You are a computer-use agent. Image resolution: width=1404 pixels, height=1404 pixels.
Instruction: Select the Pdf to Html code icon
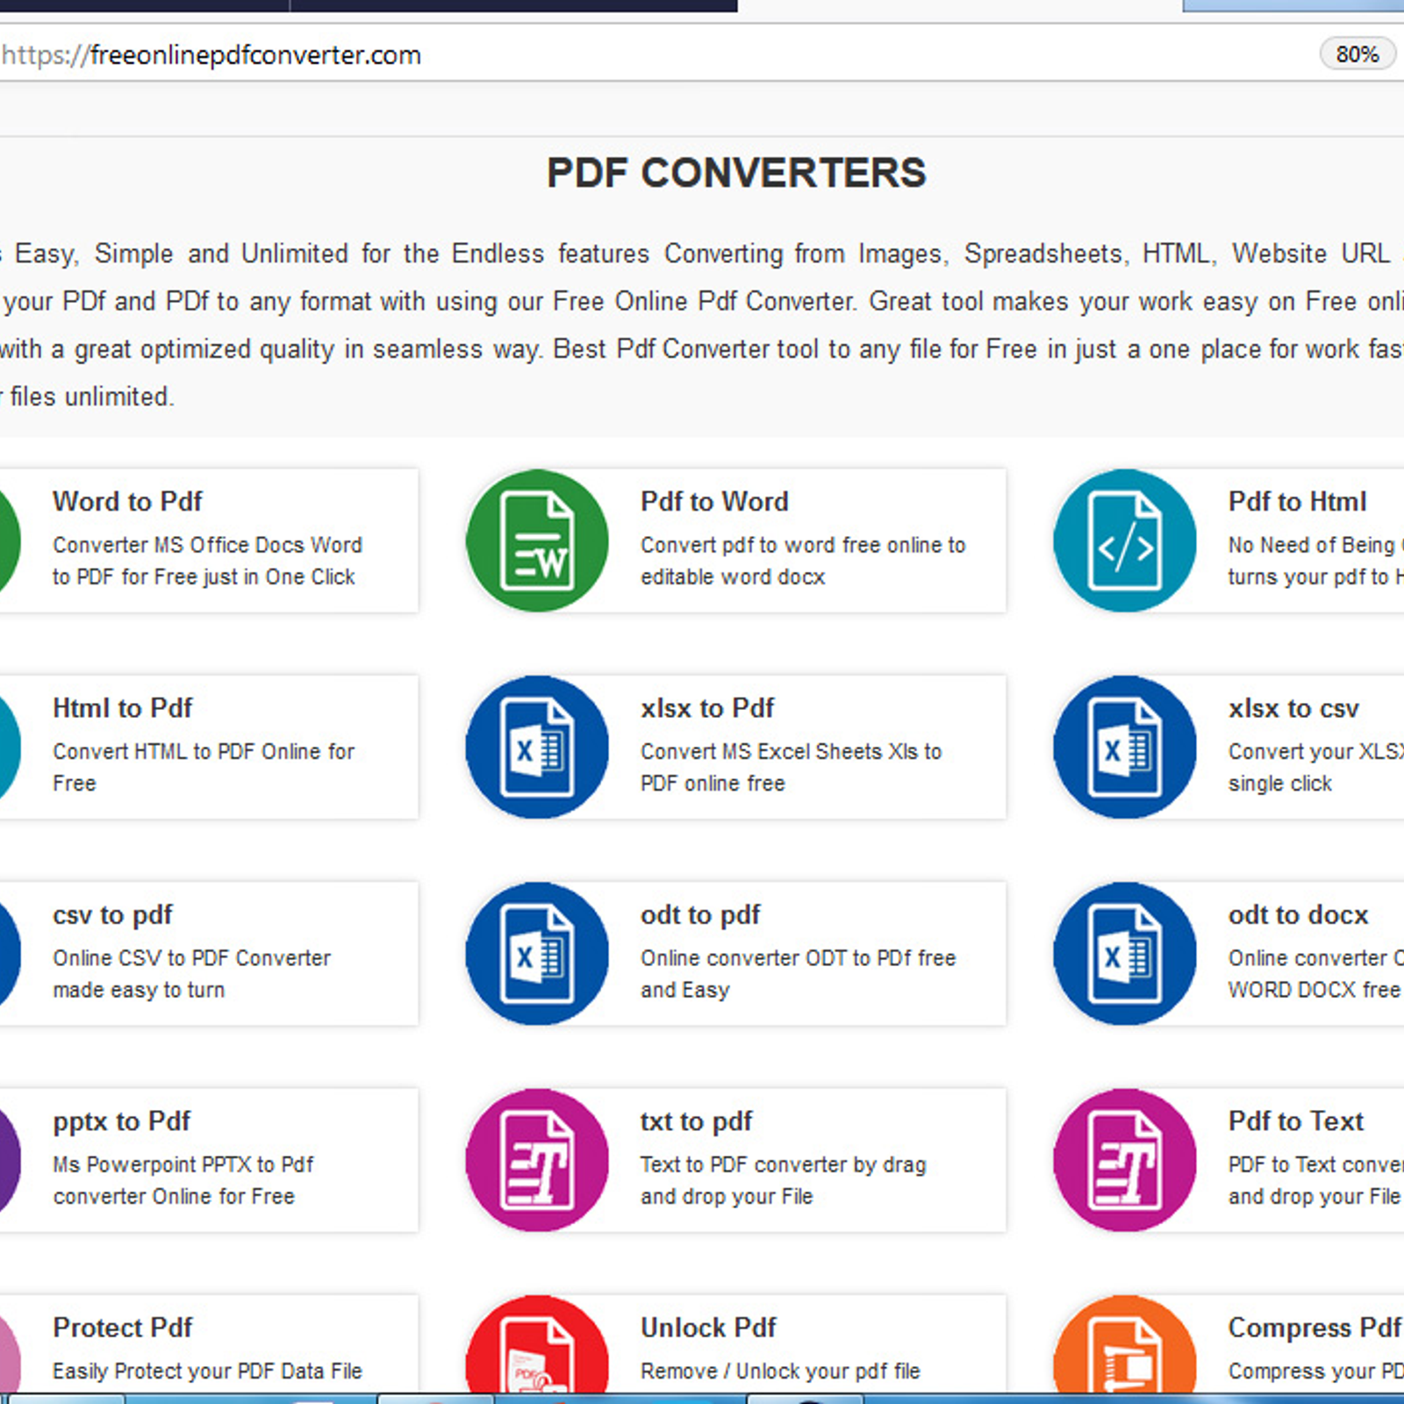pyautogui.click(x=1124, y=540)
